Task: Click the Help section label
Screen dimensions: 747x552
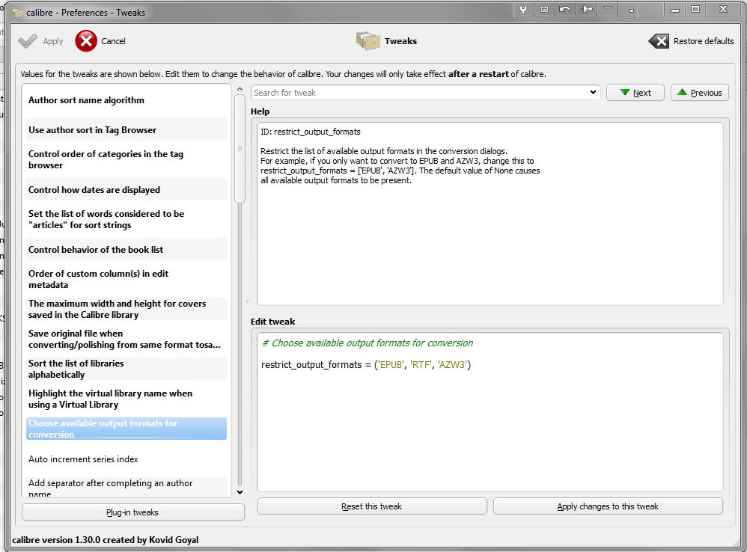Action: tap(260, 111)
